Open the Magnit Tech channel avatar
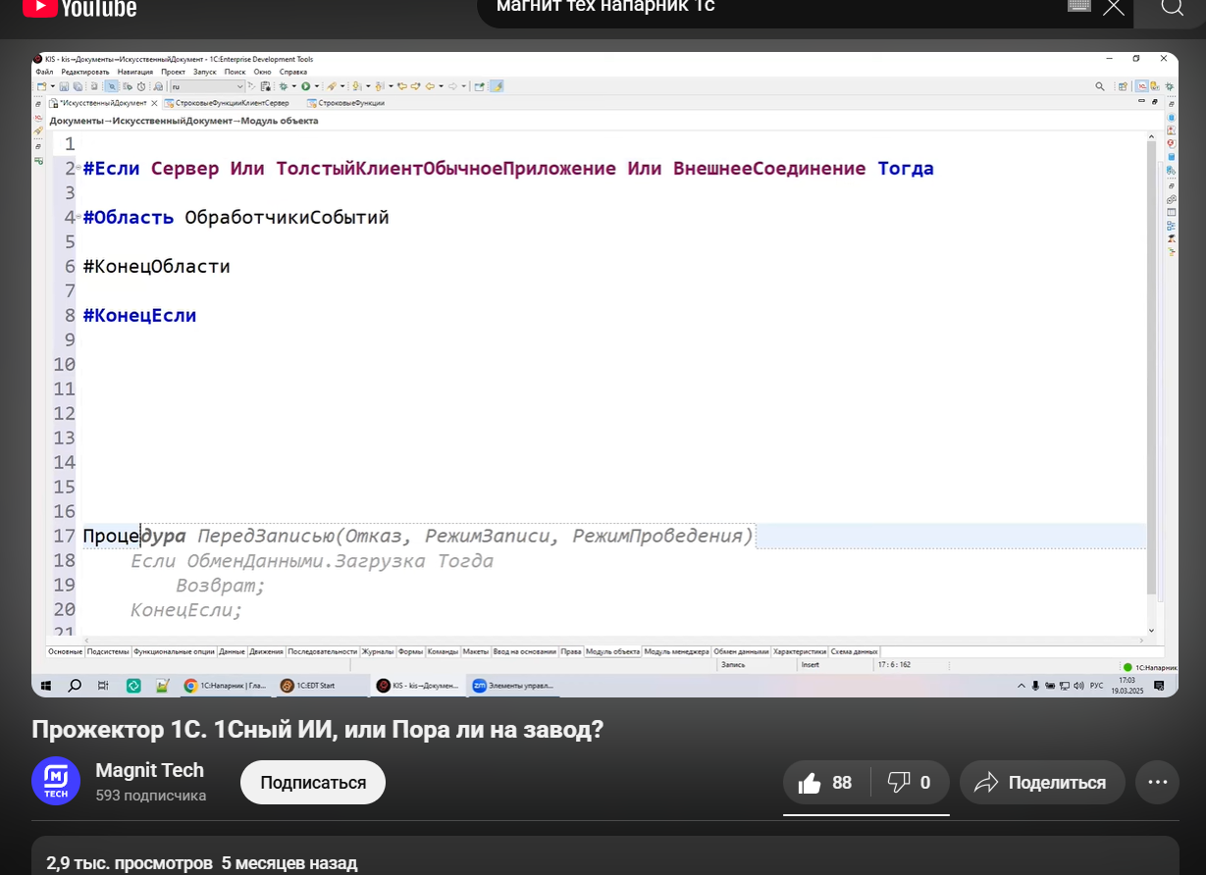 [56, 782]
